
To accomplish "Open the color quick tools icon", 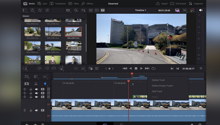I will tap(192, 10).
